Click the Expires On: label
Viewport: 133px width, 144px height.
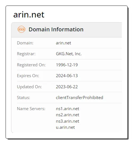pyautogui.click(x=28, y=76)
